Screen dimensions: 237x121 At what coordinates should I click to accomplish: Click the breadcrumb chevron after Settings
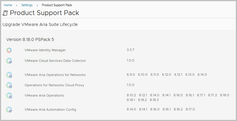(x=37, y=5)
